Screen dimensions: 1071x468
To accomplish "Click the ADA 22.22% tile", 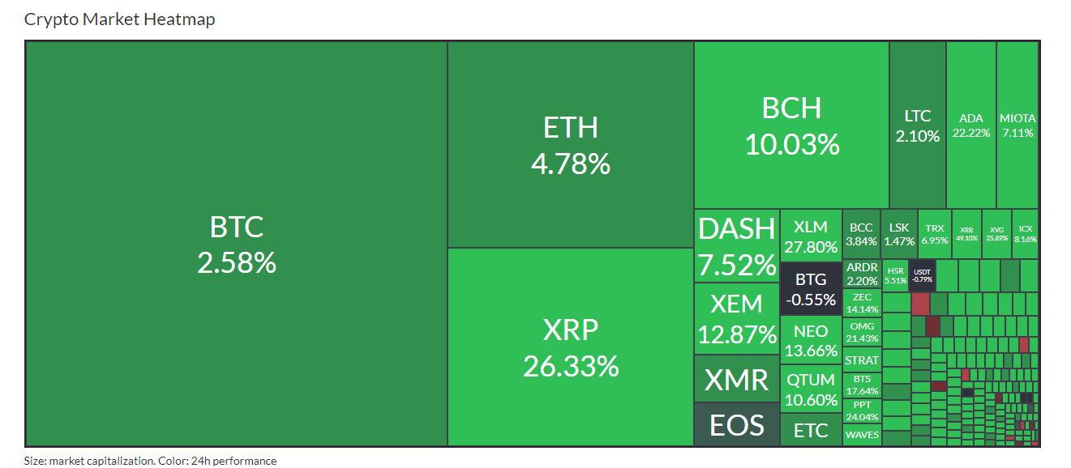I will coord(971,126).
